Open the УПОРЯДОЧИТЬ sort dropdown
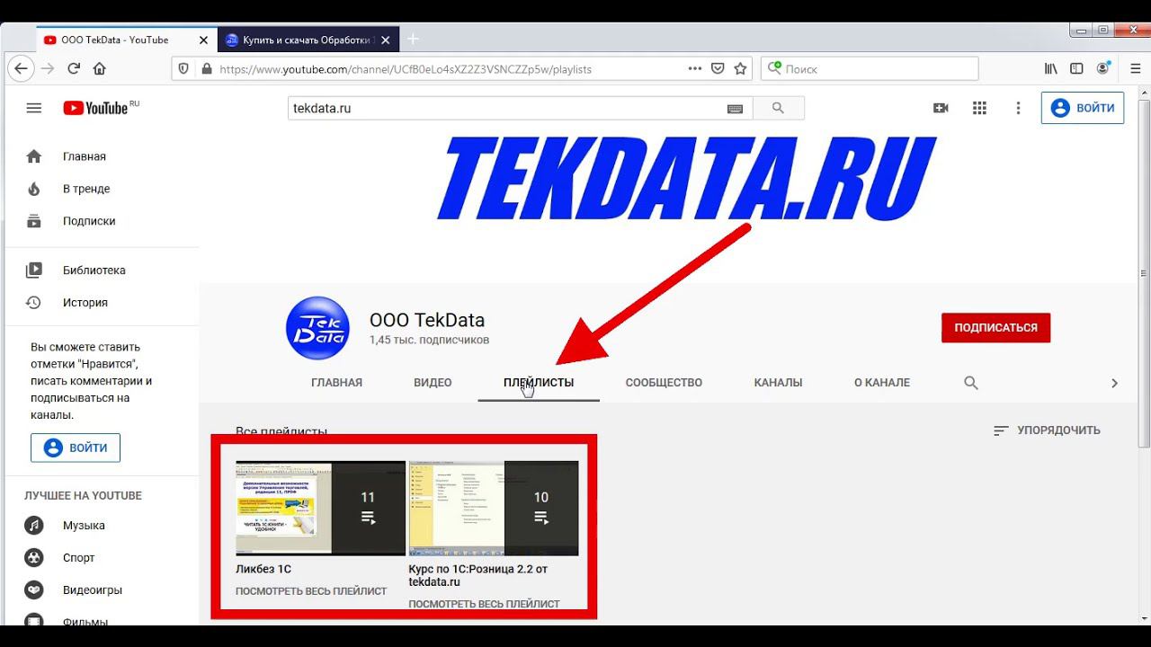Image resolution: width=1151 pixels, height=647 pixels. pyautogui.click(x=1047, y=430)
